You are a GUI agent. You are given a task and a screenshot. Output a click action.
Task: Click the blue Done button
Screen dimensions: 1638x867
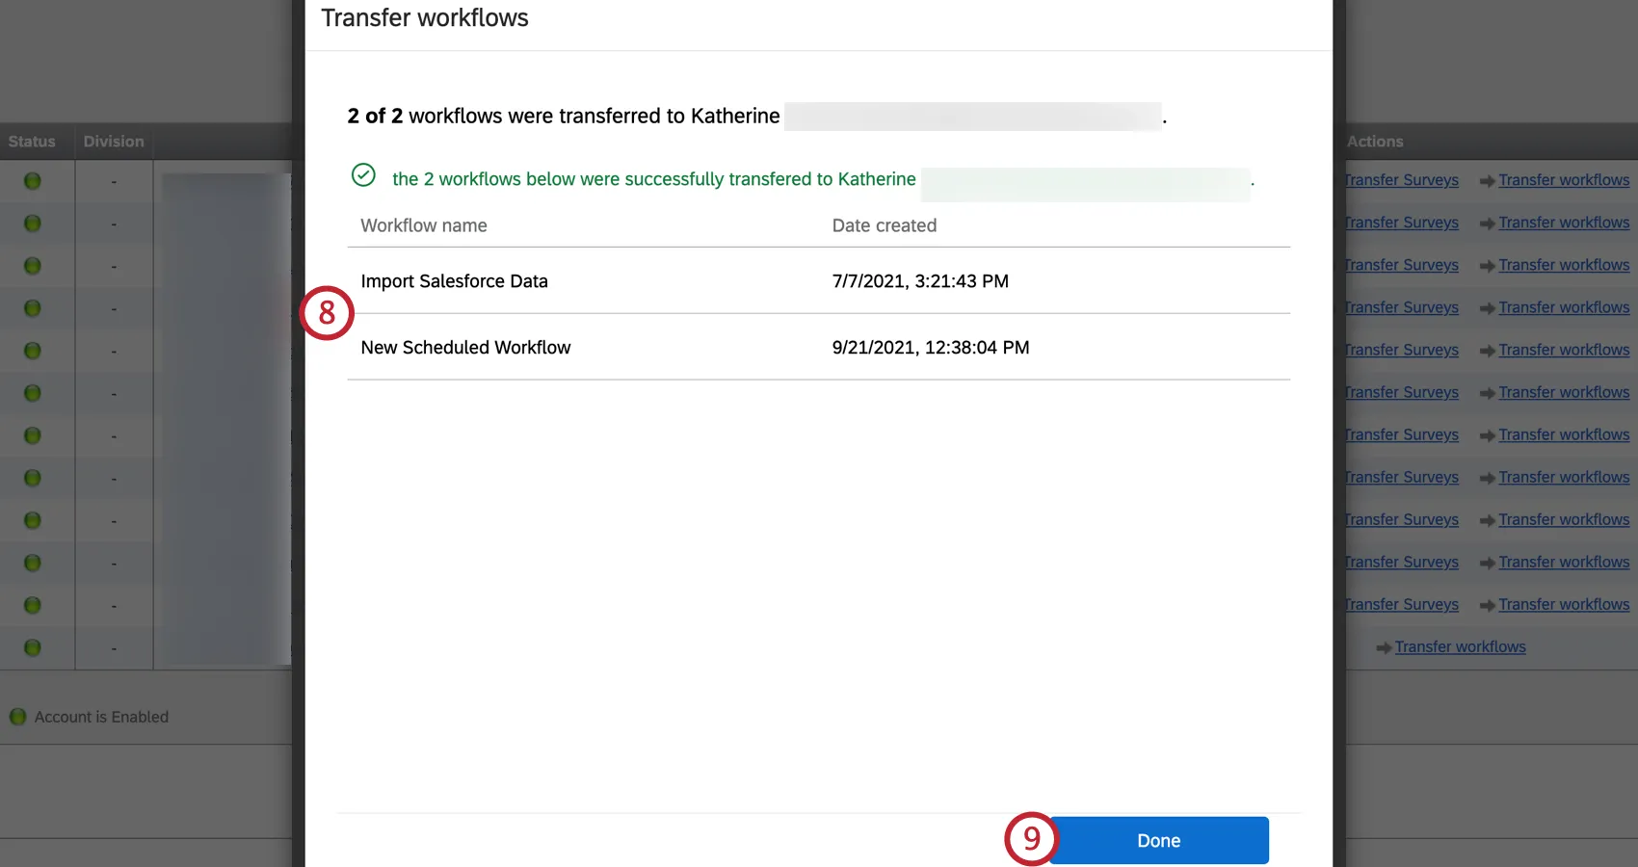[1158, 840]
